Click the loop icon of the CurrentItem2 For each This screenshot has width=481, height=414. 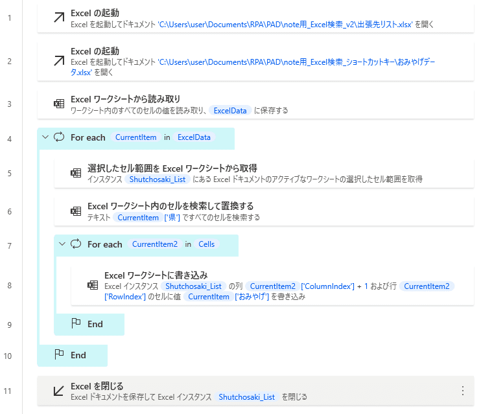click(76, 244)
